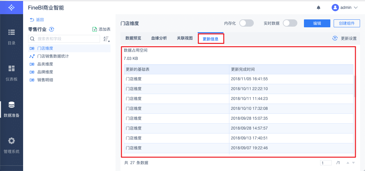Click the blue 编辑 button
This screenshot has width=365, height=171.
tap(317, 23)
